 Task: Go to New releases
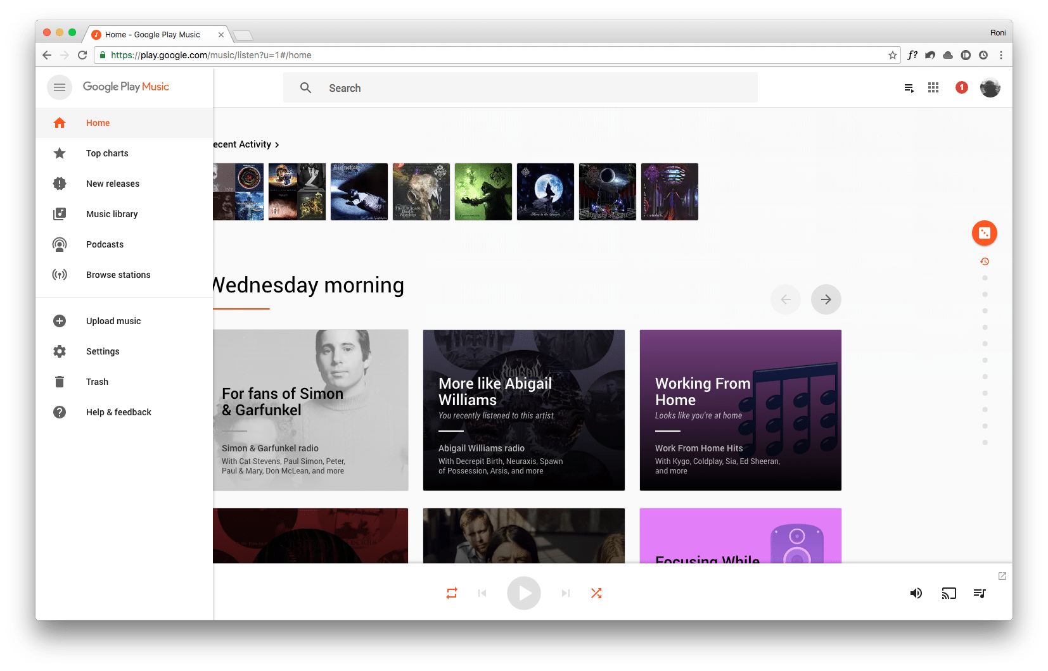[x=124, y=184]
